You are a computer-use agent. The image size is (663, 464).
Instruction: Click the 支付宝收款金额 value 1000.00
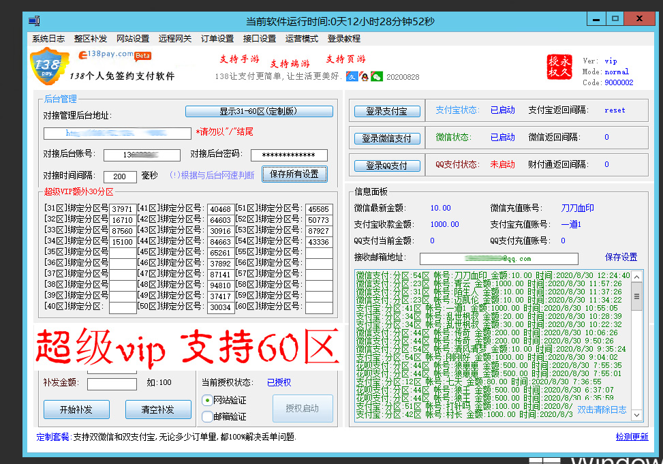point(444,225)
